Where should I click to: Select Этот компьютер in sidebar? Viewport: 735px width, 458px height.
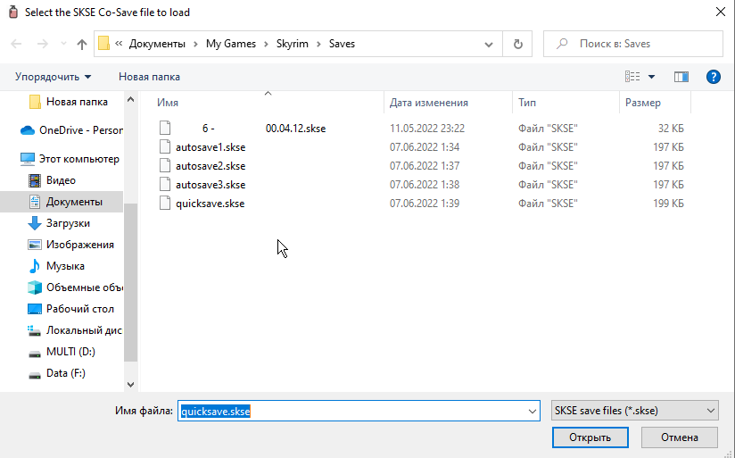pos(70,159)
